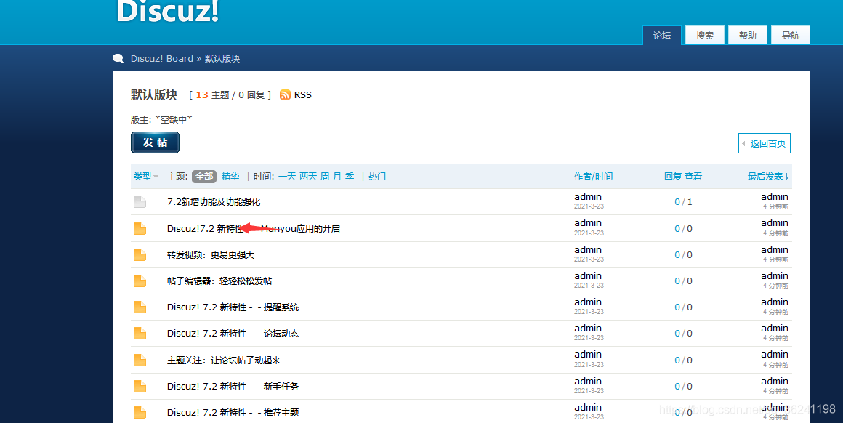Open the 类型 dropdown filter
The height and width of the screenshot is (423, 843).
145,177
